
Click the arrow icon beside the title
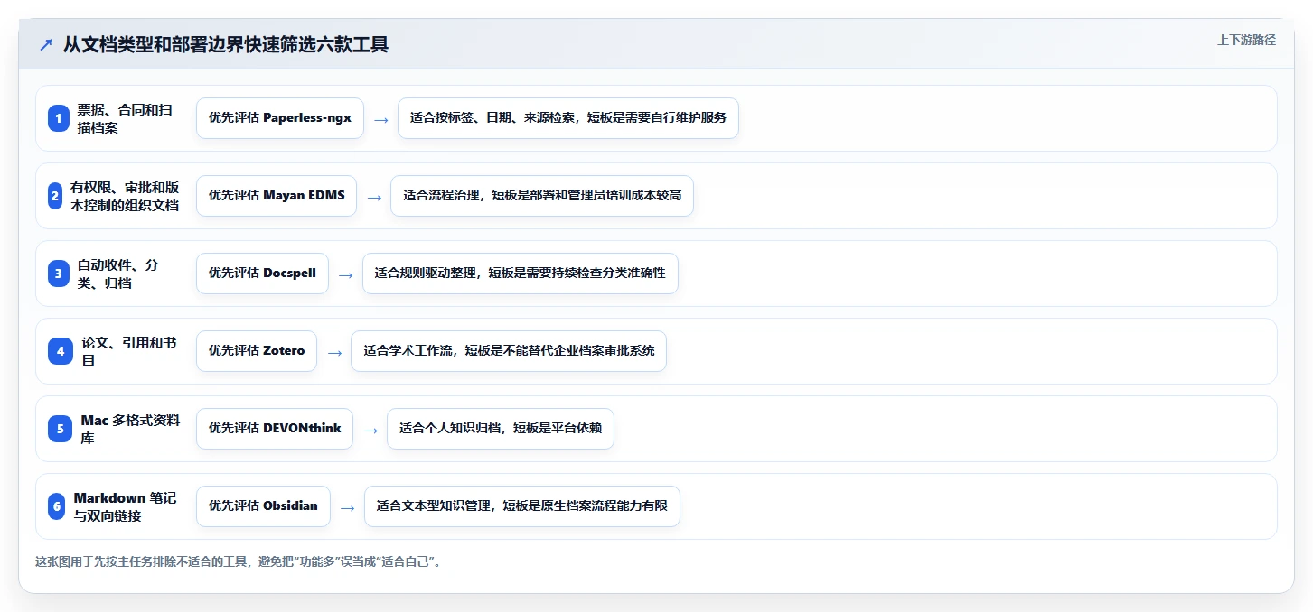(46, 45)
